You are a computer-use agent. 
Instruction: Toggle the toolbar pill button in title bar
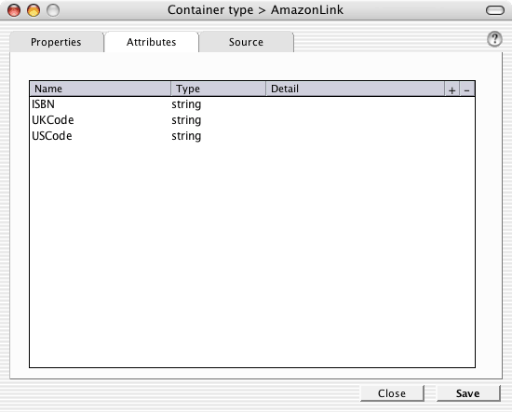[495, 10]
